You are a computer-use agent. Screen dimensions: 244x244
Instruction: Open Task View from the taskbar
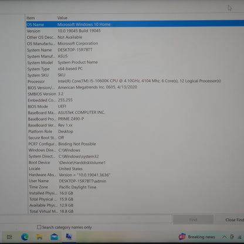[x=9, y=237]
